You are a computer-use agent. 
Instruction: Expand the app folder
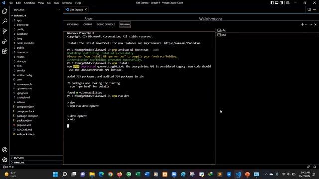(x=19, y=20)
